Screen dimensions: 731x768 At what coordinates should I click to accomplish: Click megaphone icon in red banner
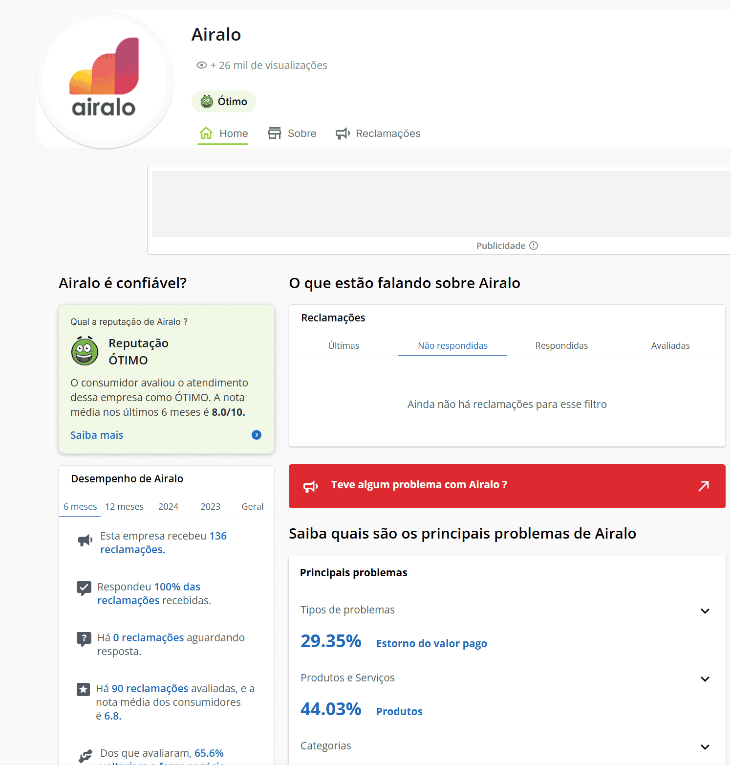click(311, 486)
